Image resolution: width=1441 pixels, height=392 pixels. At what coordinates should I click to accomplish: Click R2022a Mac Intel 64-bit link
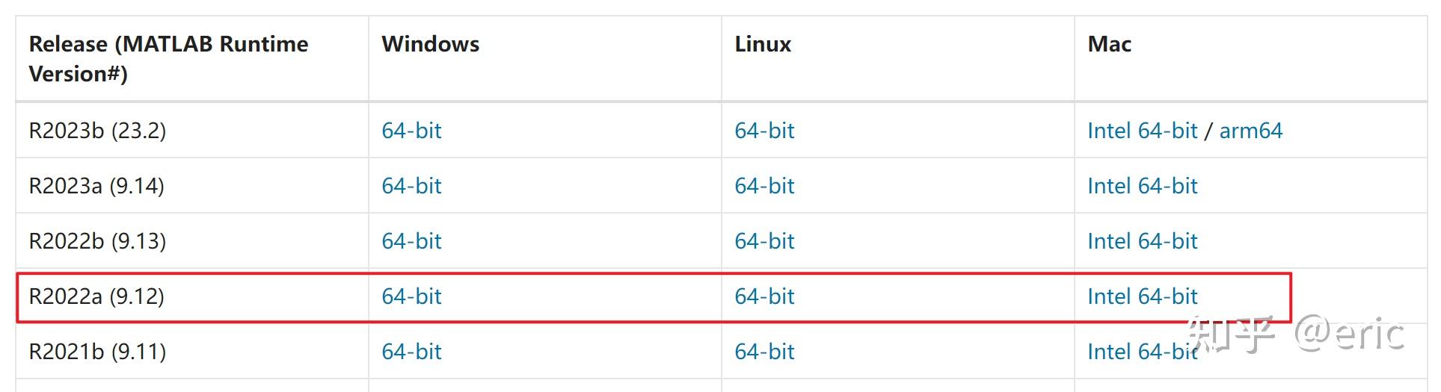(x=1142, y=296)
